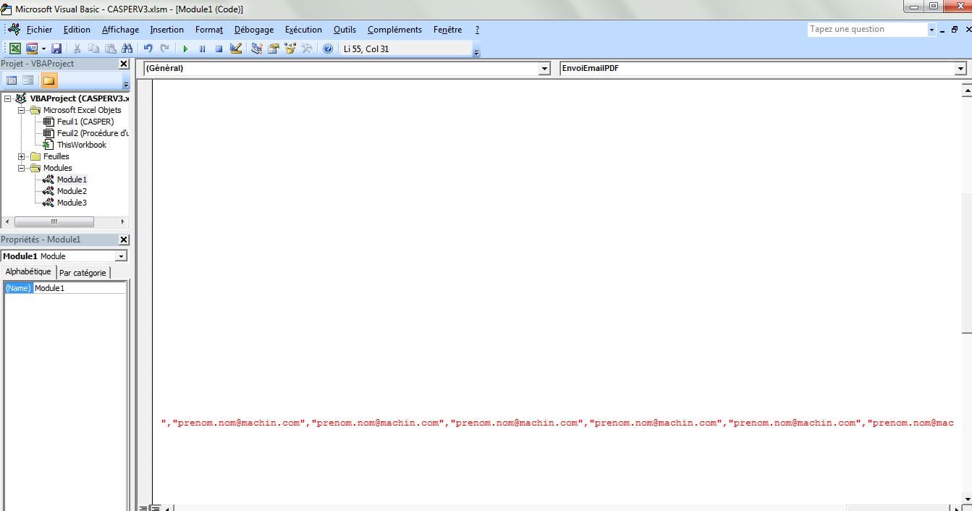Image resolution: width=972 pixels, height=511 pixels.
Task: Open the Débogage menu
Action: 253,30
